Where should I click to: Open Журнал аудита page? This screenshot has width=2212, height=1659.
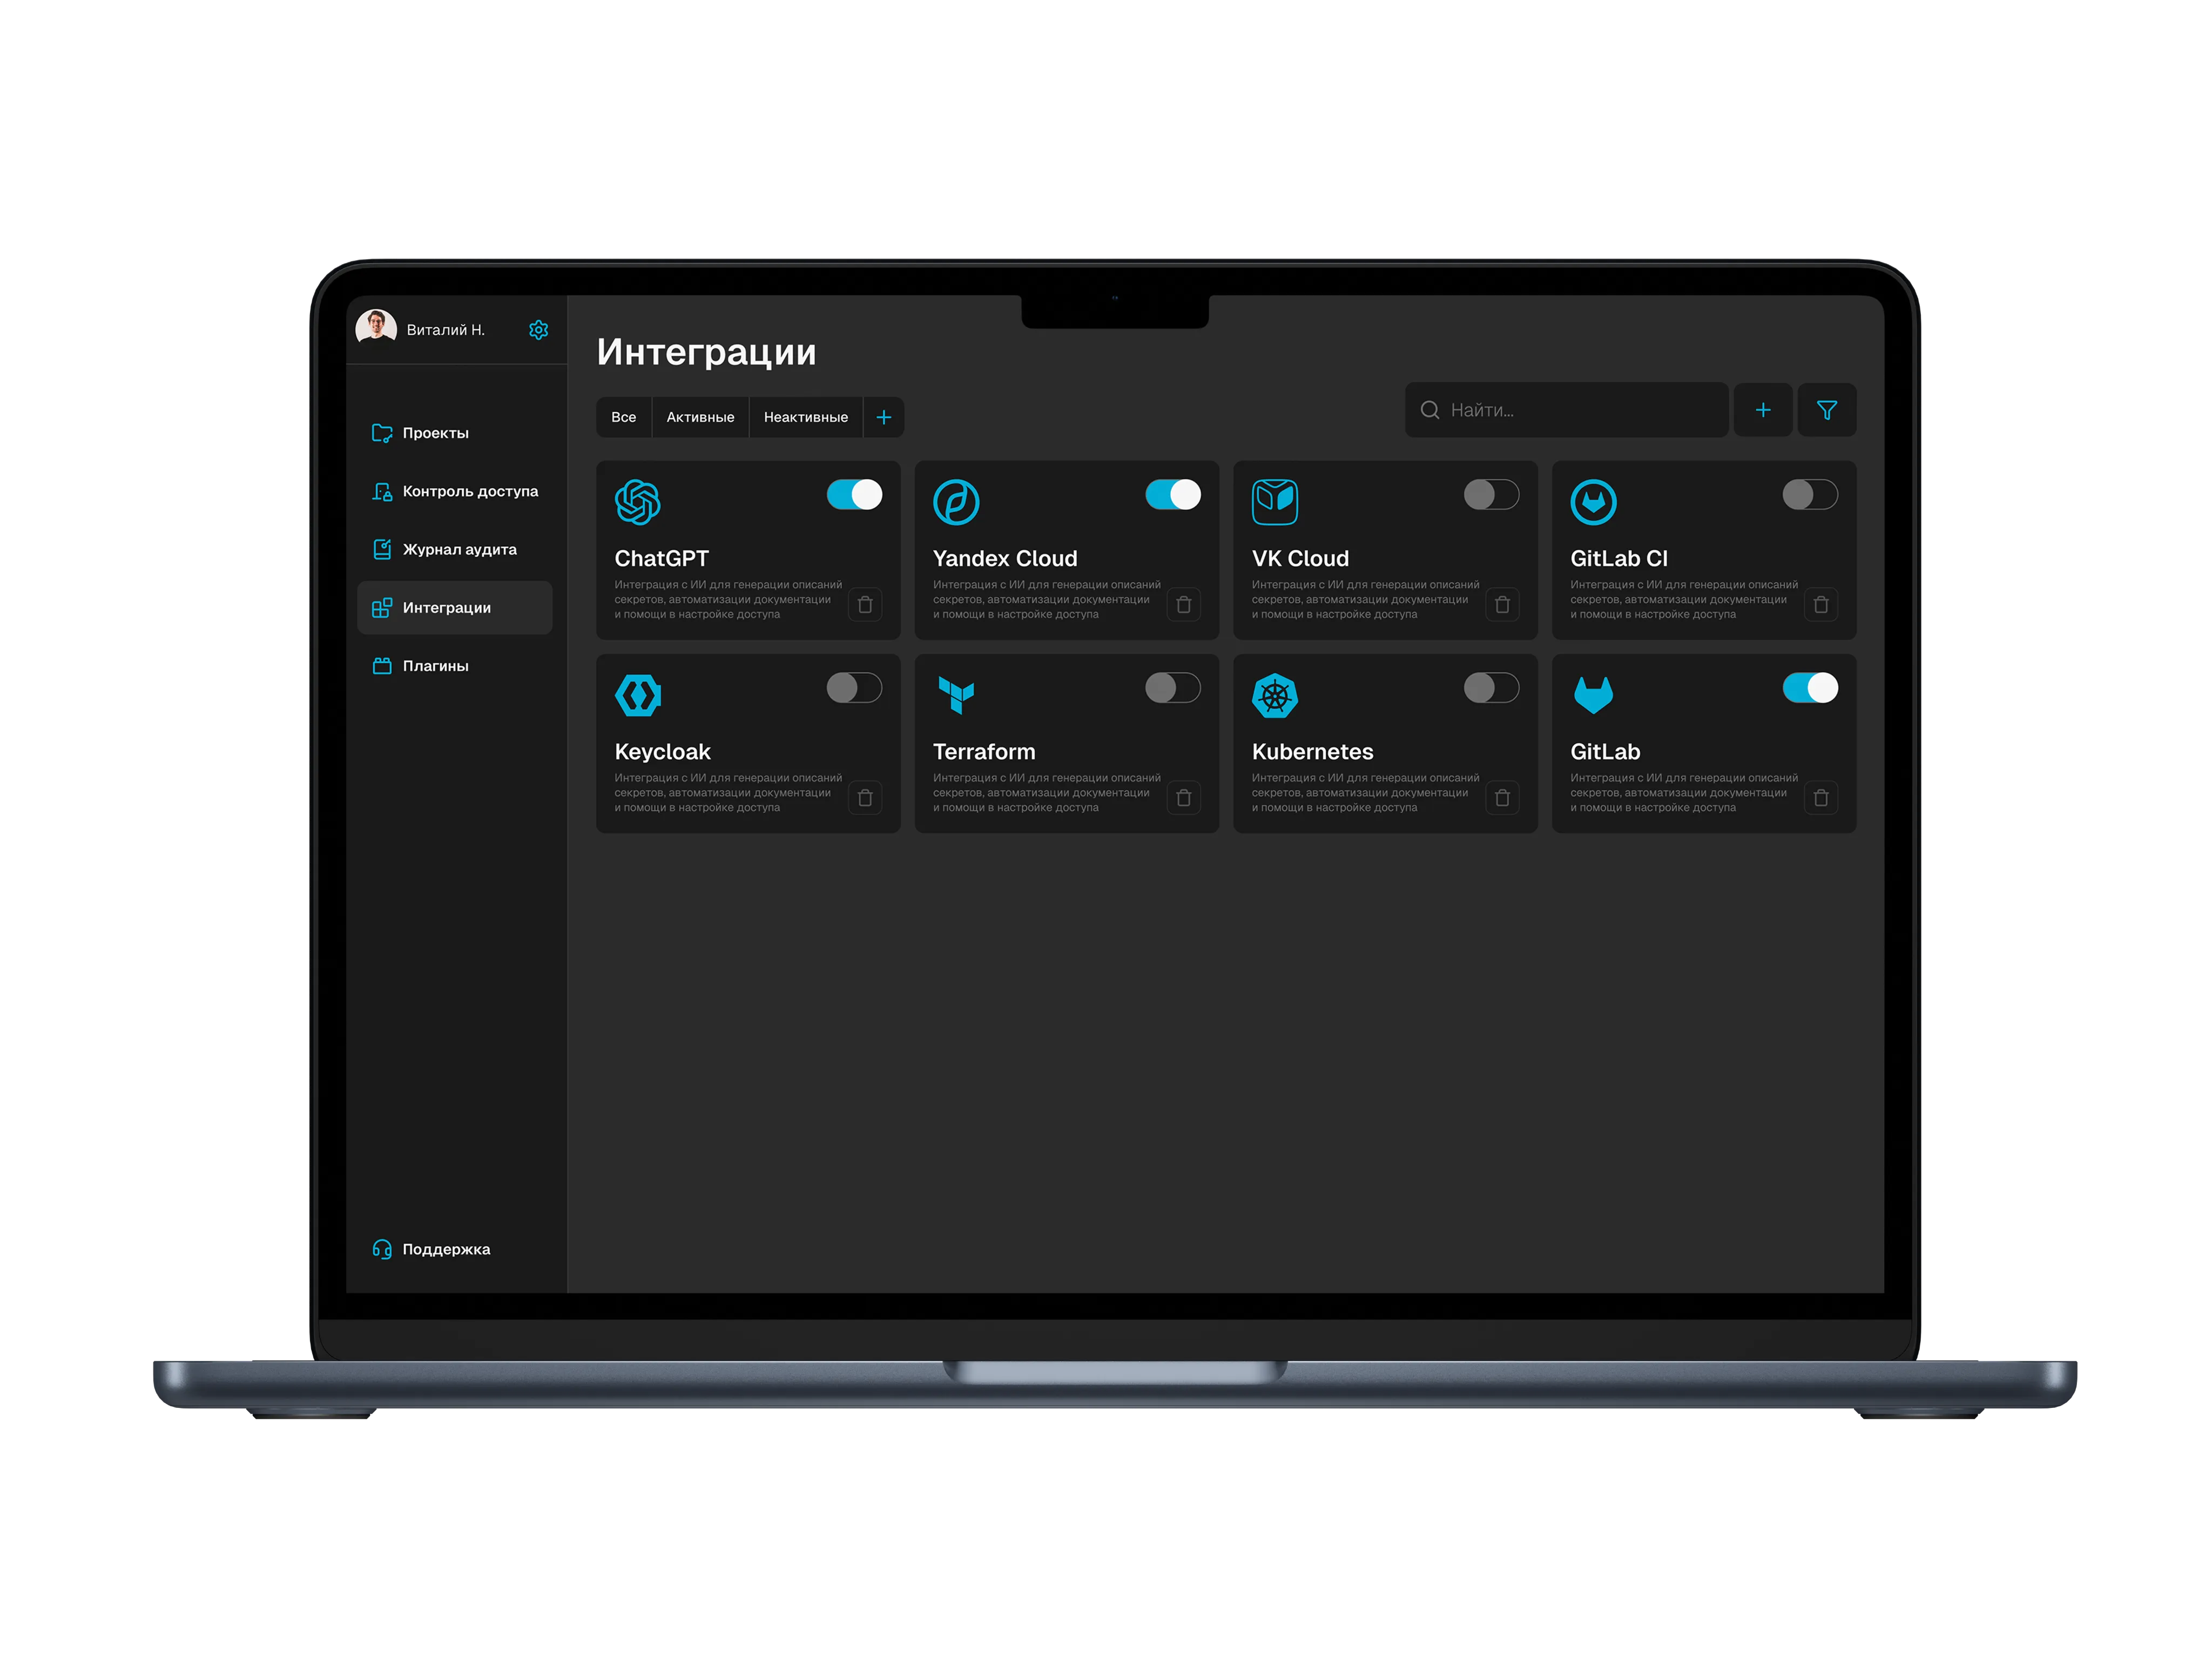pos(455,549)
